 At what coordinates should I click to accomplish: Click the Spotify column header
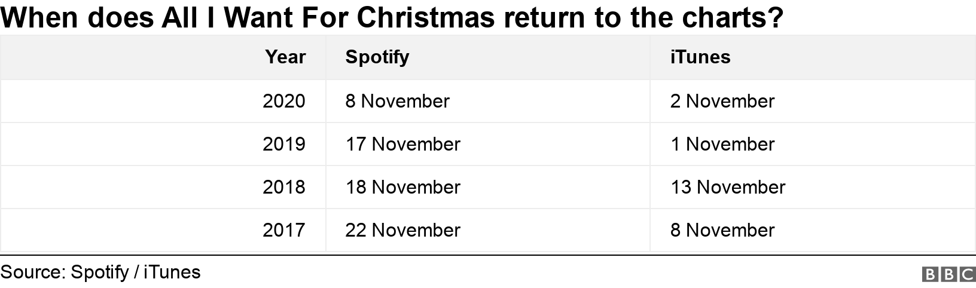point(377,57)
